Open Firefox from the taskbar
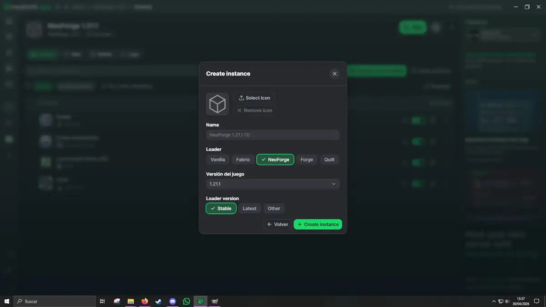 point(145,301)
